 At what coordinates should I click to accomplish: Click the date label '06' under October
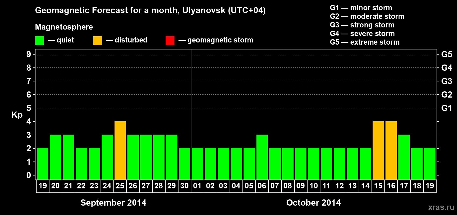coord(262,186)
